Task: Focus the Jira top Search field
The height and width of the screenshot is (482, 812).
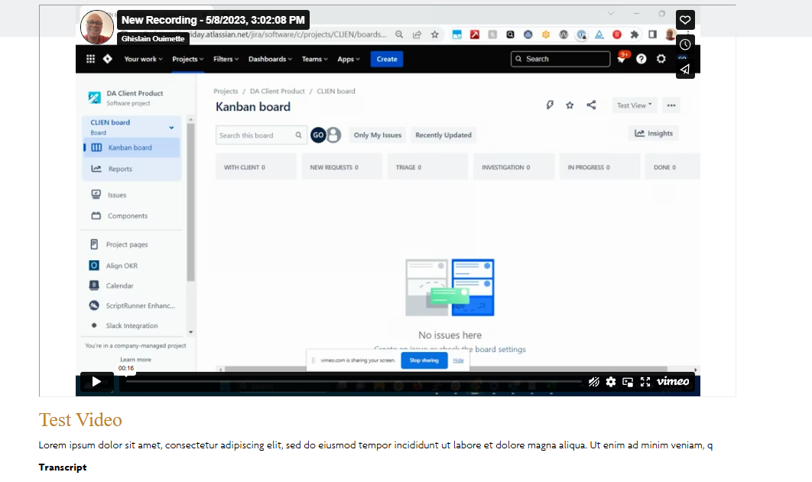Action: pyautogui.click(x=560, y=59)
